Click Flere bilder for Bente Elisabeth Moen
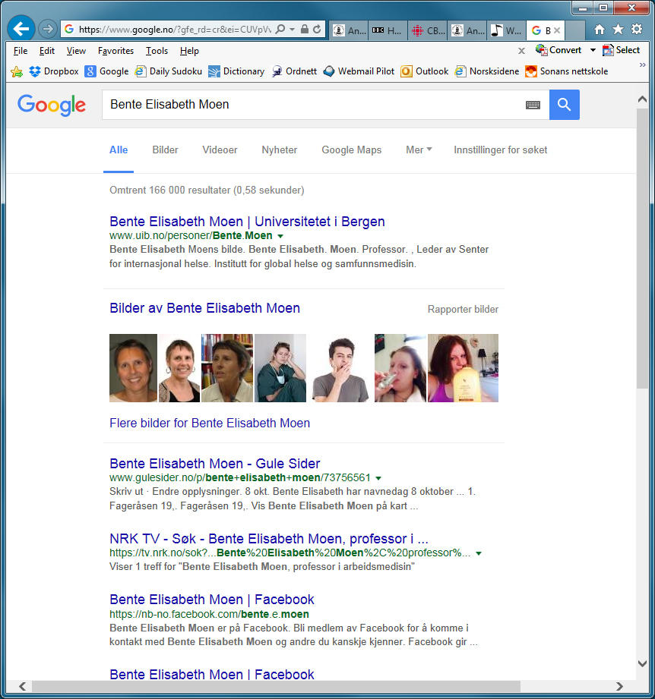Viewport: 655px width, 699px height. coord(210,423)
